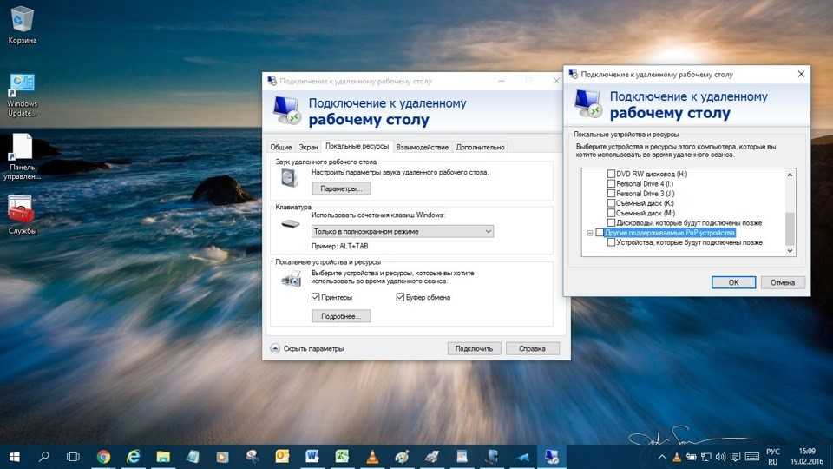
Task: Click the Подробнее... button
Action: (341, 316)
